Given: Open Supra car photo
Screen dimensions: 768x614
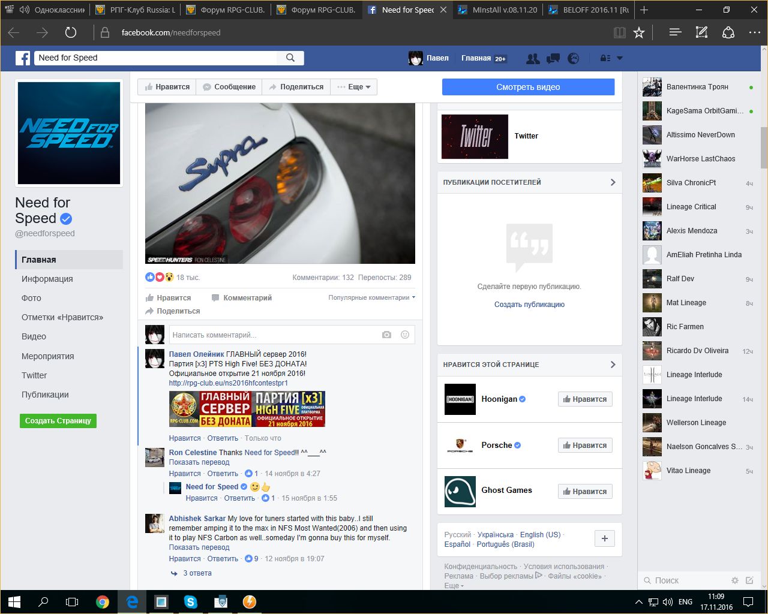Looking at the screenshot, I should (280, 183).
